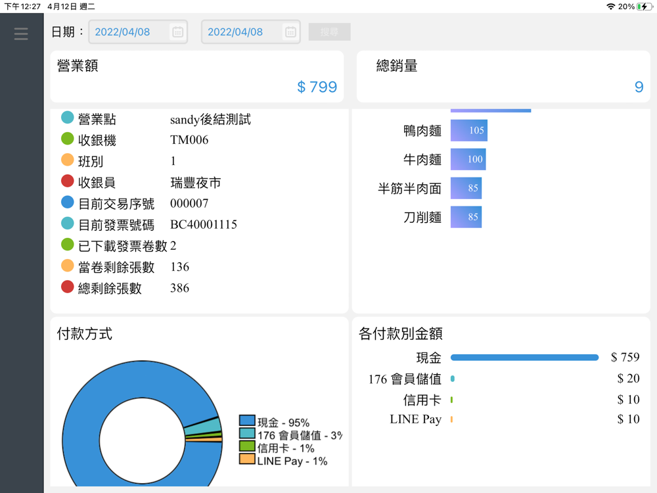Click the start date field 2022/04/08

point(138,32)
